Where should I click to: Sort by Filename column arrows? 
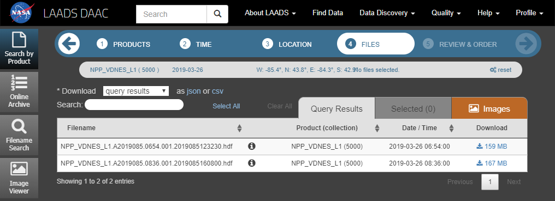coord(240,128)
